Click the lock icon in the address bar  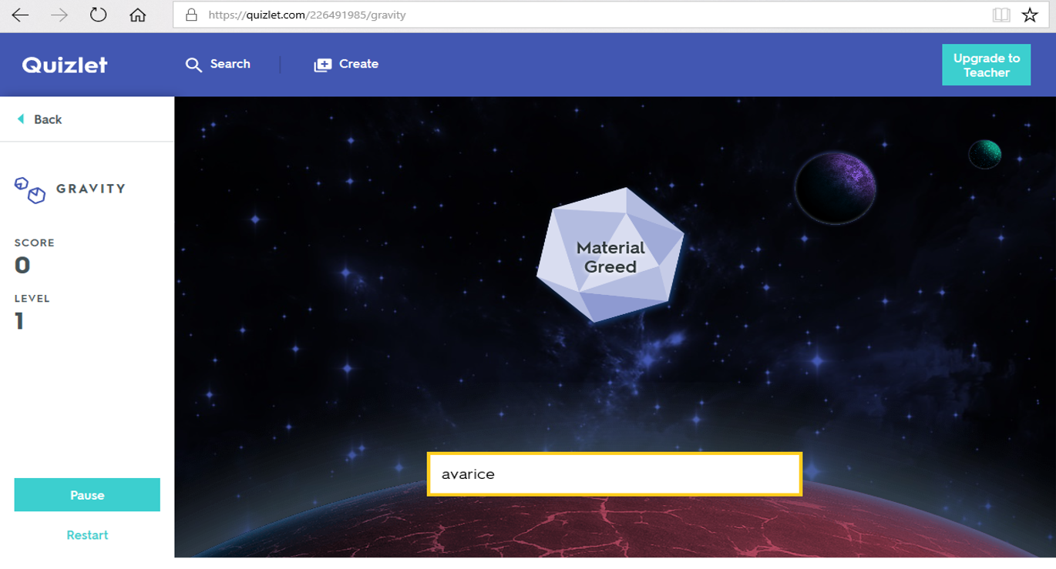coord(191,14)
